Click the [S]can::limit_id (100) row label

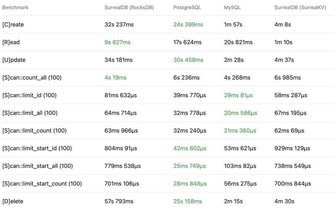(x=29, y=95)
